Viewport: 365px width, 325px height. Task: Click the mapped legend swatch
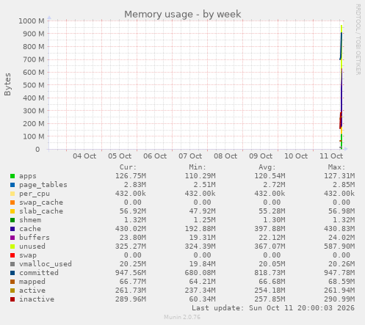click(x=12, y=282)
